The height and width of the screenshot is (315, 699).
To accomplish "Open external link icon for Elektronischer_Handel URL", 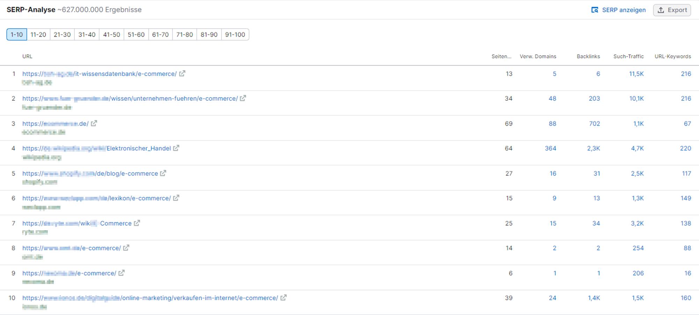I will tap(176, 148).
